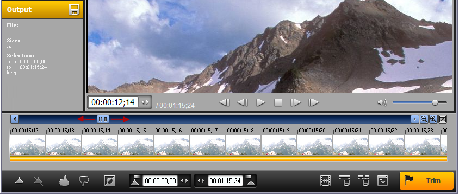Click the selection start time field 00:00:00;00
Image resolution: width=459 pixels, height=195 pixels.
[160, 181]
